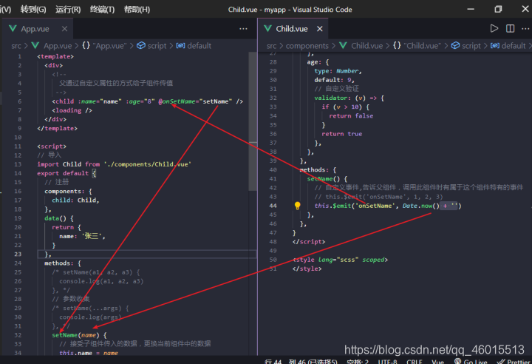The width and height of the screenshot is (532, 364).
Task: Click Vue file icon in Child.vue breadcrumb
Action: click(x=343, y=46)
